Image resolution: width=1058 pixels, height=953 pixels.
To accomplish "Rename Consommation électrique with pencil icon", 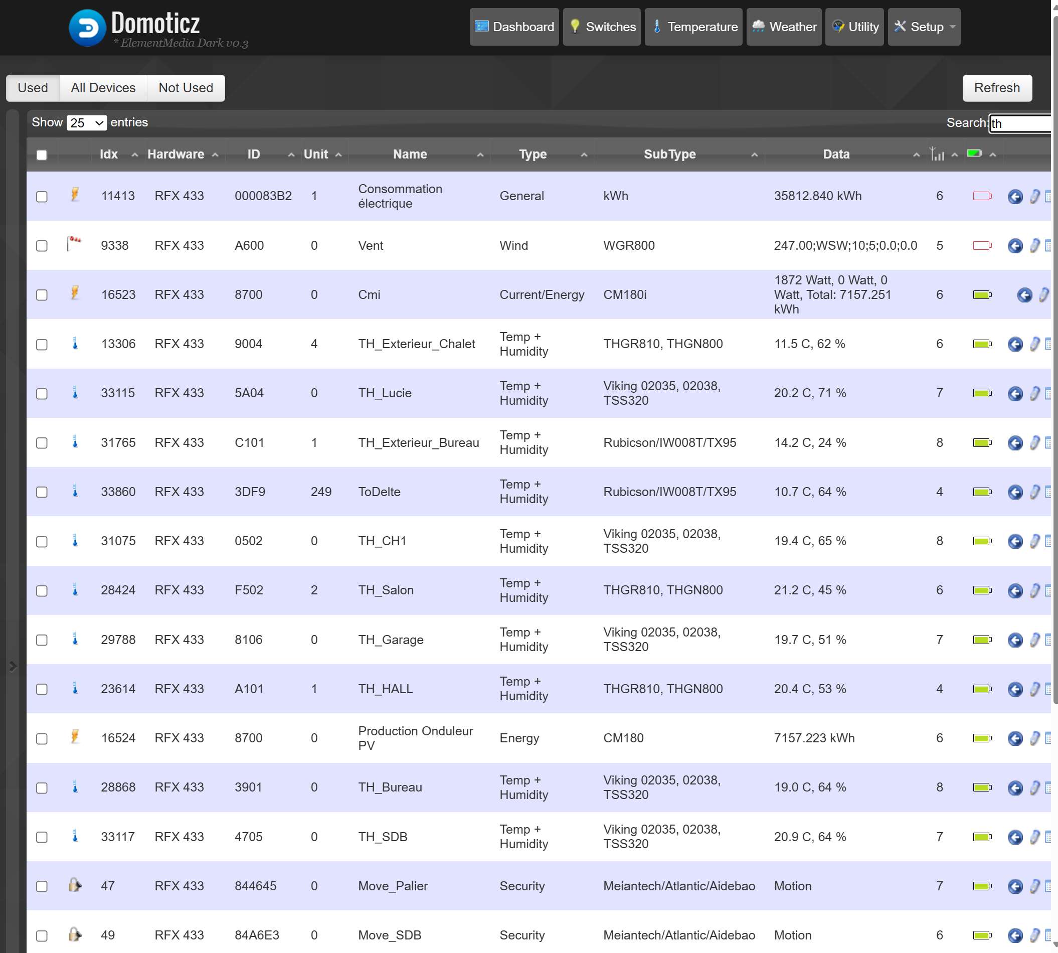I will 1034,196.
